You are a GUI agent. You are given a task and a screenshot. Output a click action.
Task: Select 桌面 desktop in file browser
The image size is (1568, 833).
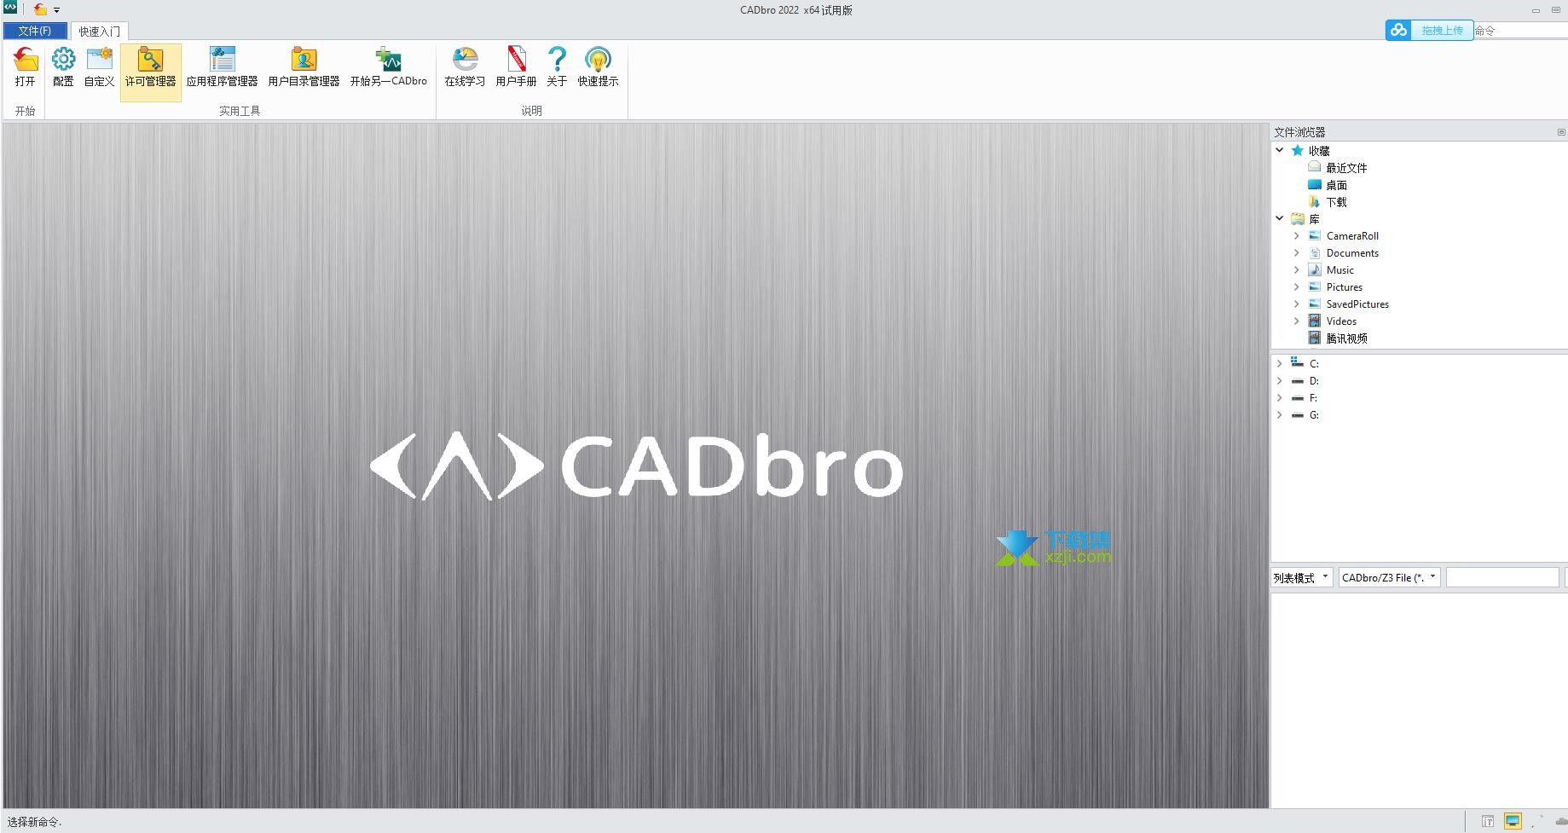(1328, 185)
